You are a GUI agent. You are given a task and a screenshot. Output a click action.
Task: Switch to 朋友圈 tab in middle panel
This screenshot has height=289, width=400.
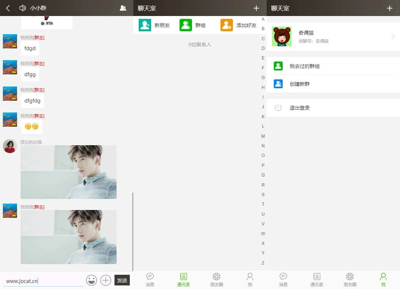click(217, 279)
